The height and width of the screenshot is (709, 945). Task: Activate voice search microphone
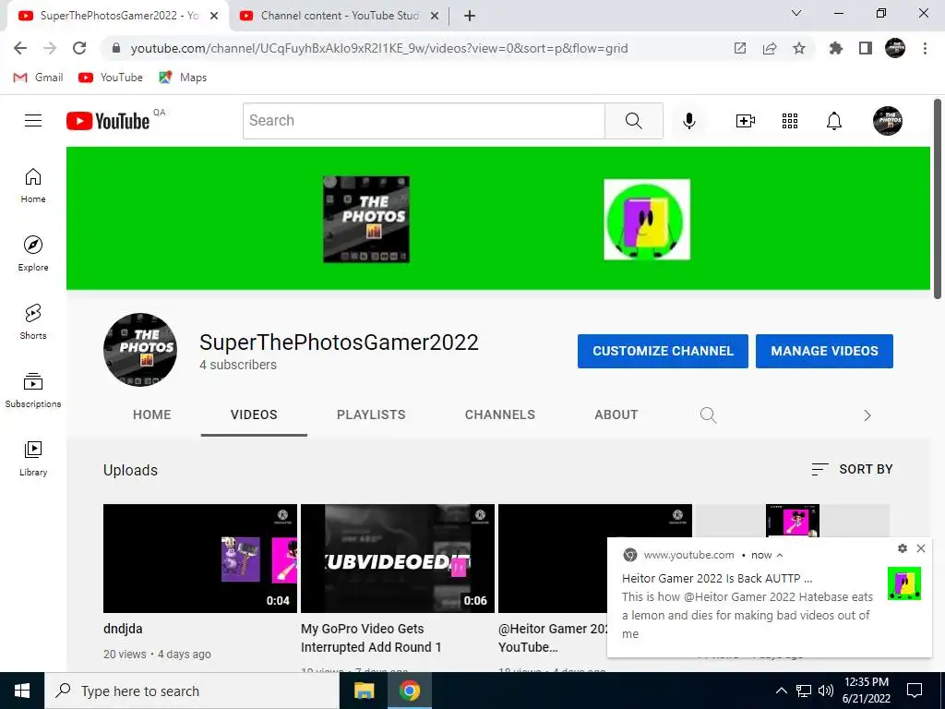(x=688, y=121)
